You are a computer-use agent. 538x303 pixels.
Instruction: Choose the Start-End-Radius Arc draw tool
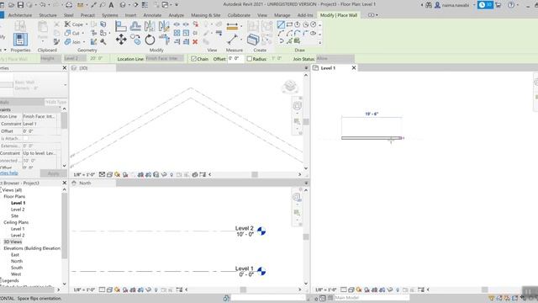[281, 34]
